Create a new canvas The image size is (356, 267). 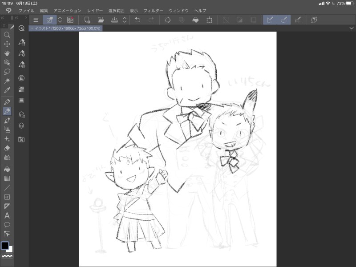pos(87,20)
